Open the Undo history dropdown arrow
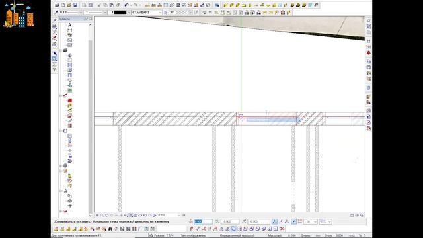 tap(131, 5)
